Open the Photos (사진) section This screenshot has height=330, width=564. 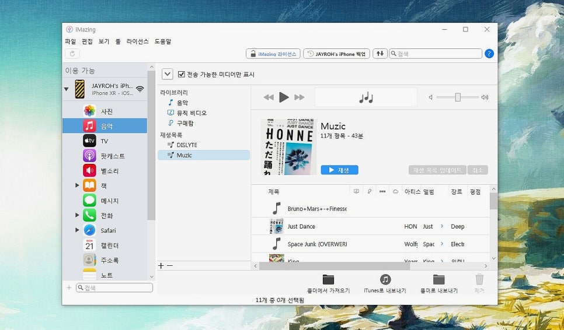click(x=105, y=111)
